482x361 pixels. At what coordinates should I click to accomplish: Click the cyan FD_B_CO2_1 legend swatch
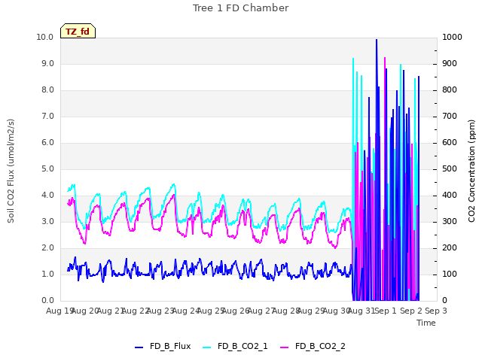click(x=207, y=347)
